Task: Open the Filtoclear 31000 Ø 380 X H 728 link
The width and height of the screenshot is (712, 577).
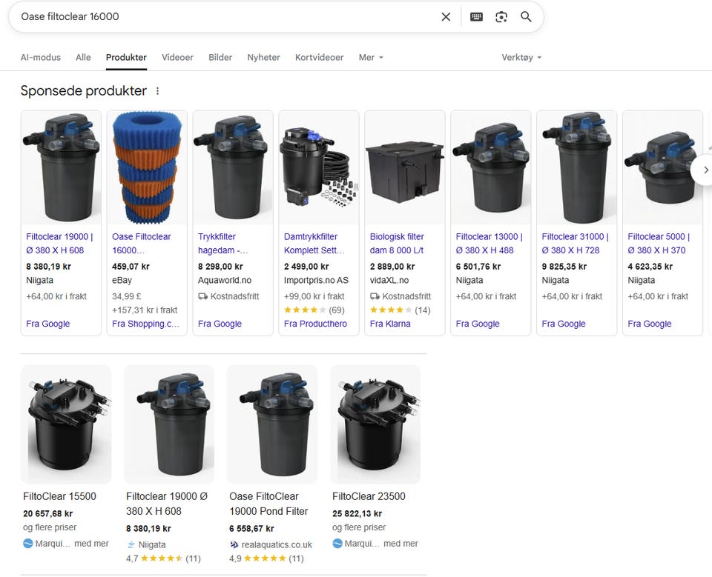Action: pyautogui.click(x=575, y=243)
